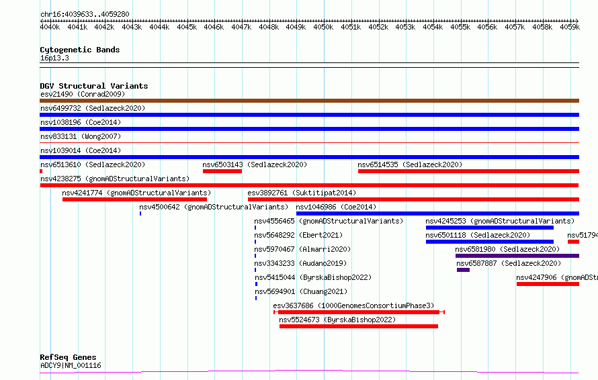Open nsv6503143 (Sedlazeck2020) label
Viewport: 598px width, 380px height.
(x=255, y=164)
